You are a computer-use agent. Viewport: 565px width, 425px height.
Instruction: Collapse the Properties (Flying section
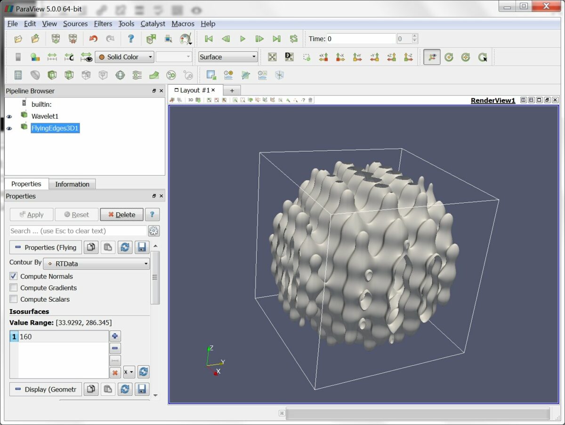[x=46, y=248]
